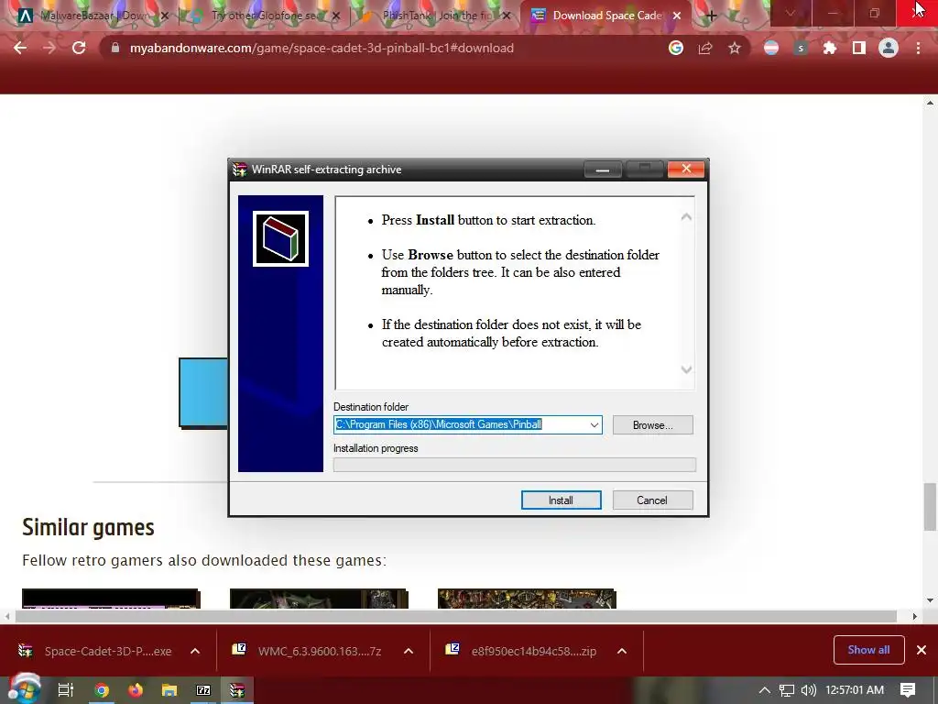This screenshot has width=938, height=704.
Task: Open Task View on taskbar
Action: click(65, 690)
